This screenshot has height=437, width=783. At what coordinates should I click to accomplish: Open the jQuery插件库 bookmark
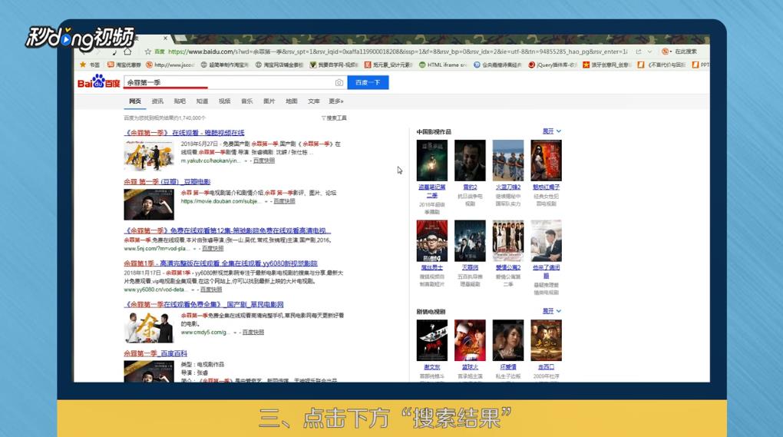coord(553,65)
